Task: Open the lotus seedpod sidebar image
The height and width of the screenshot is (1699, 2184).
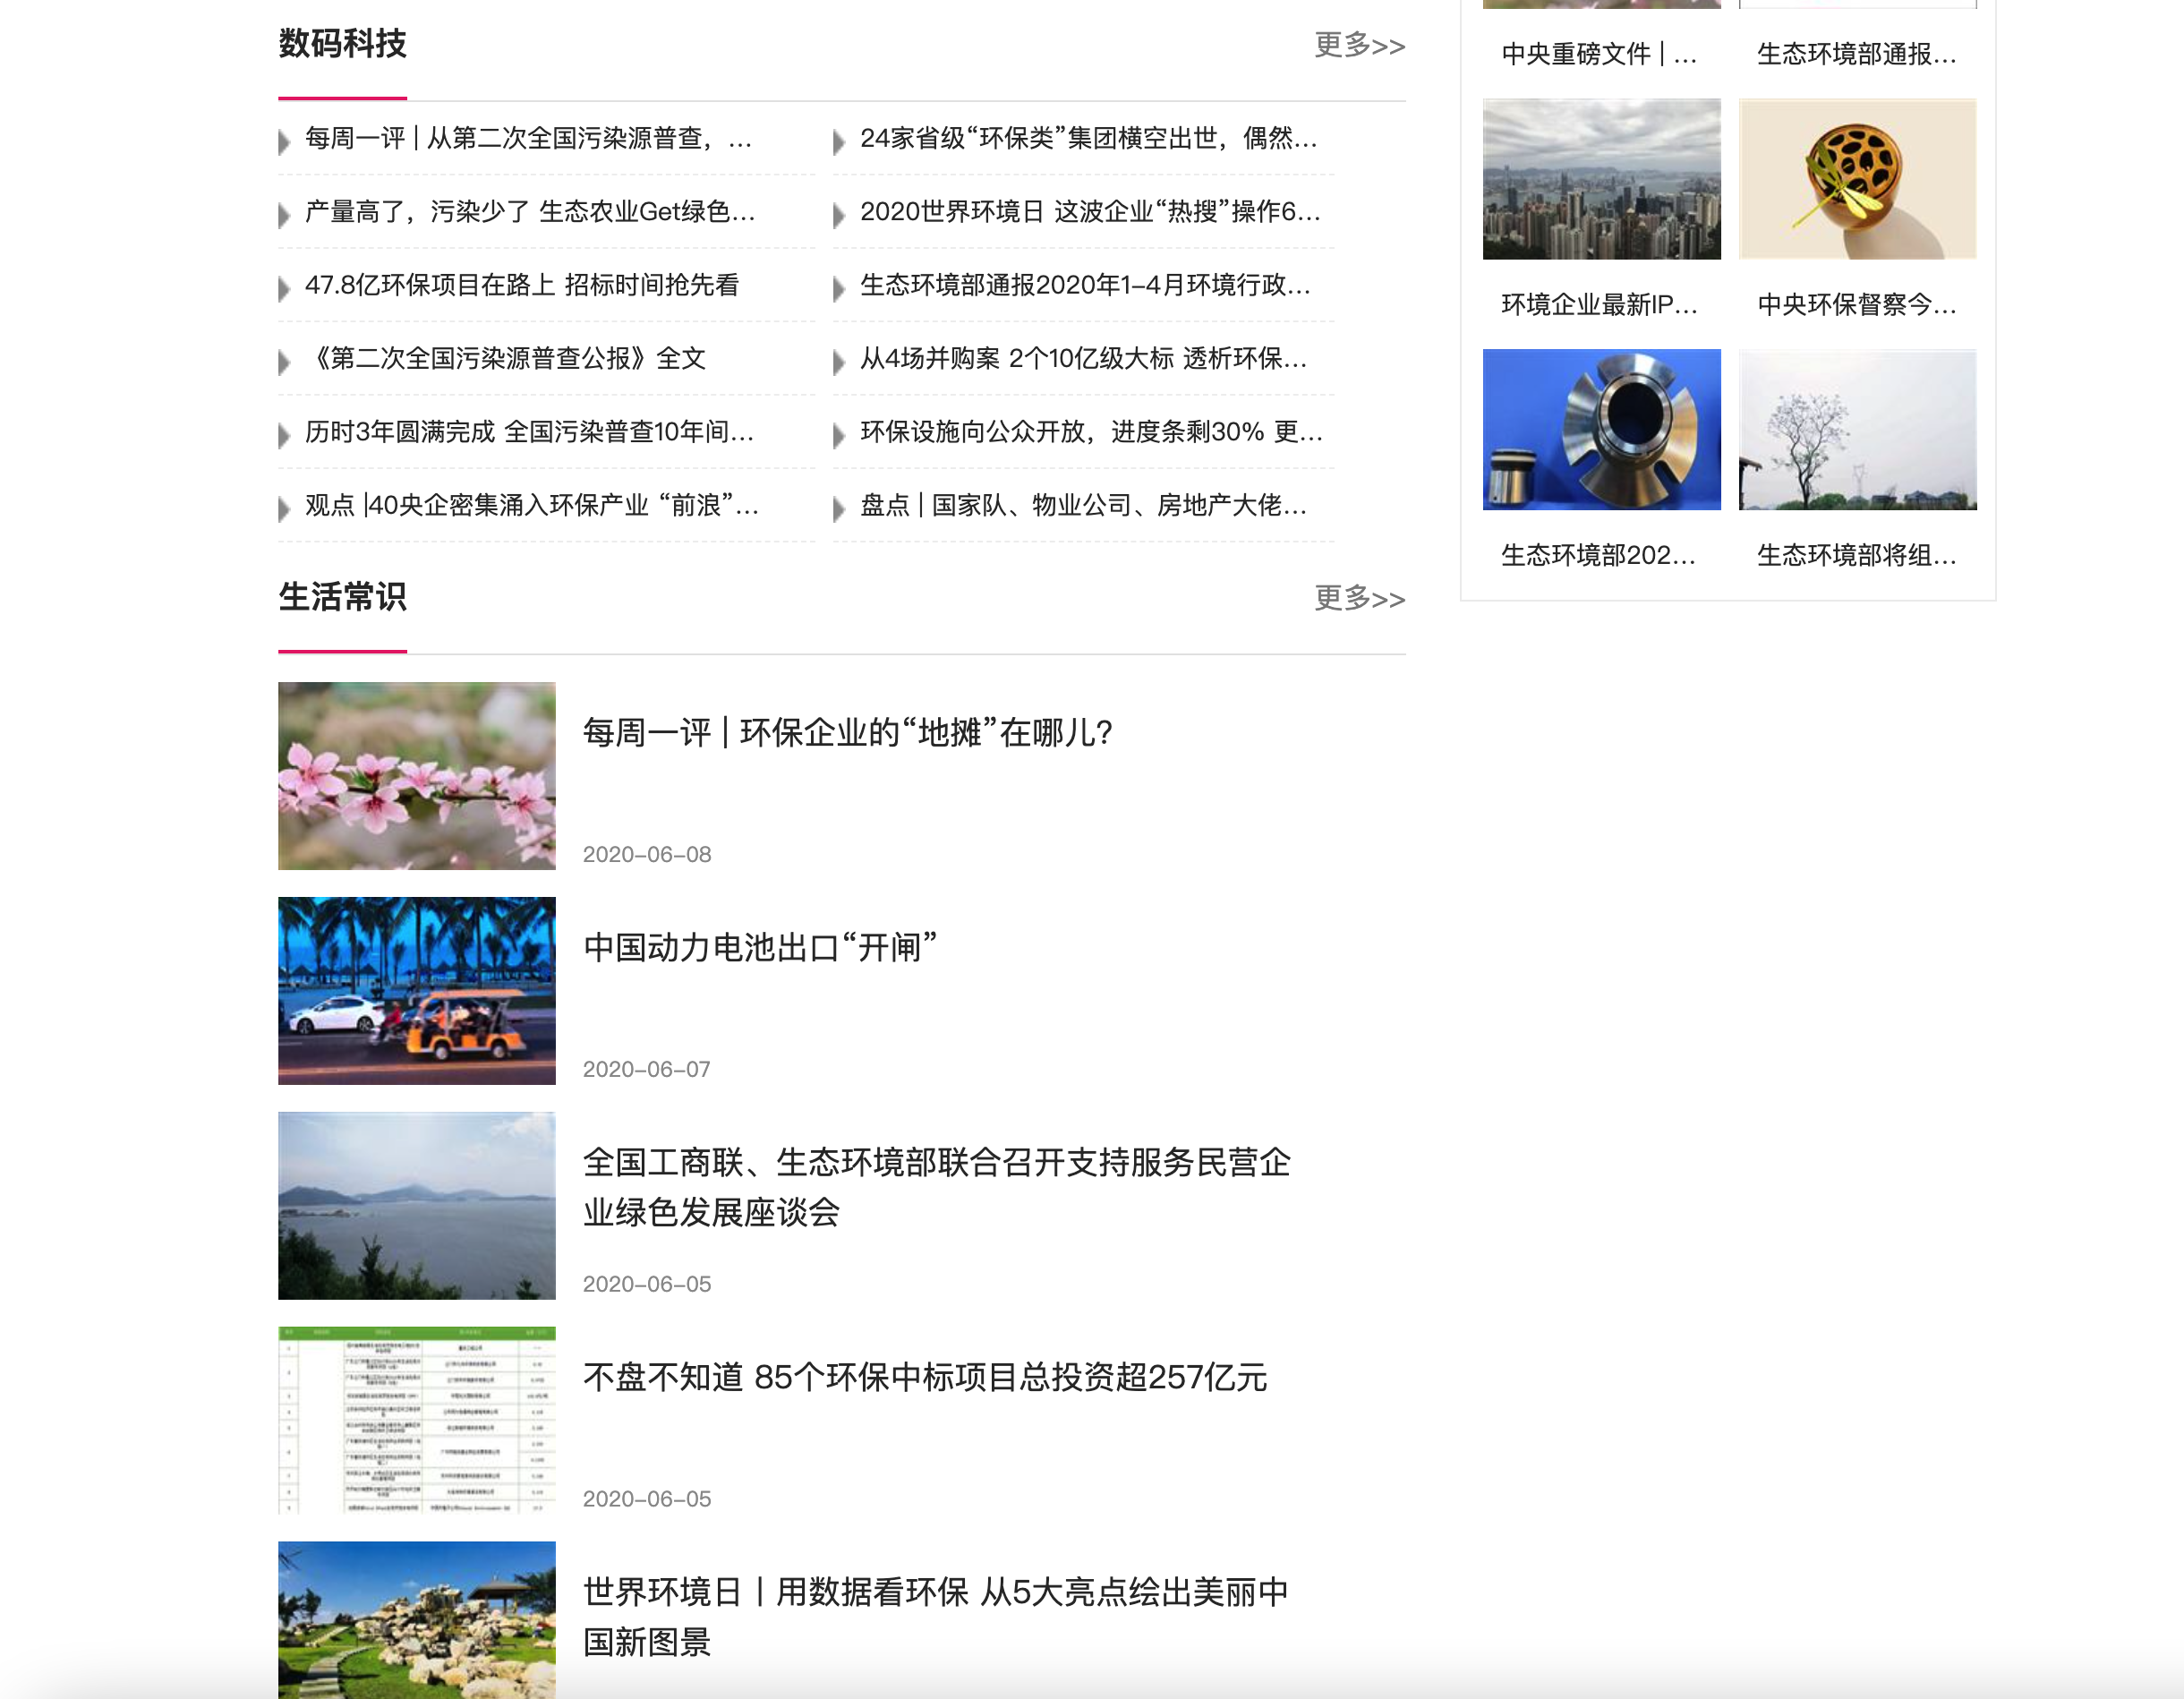Action: point(1858,179)
